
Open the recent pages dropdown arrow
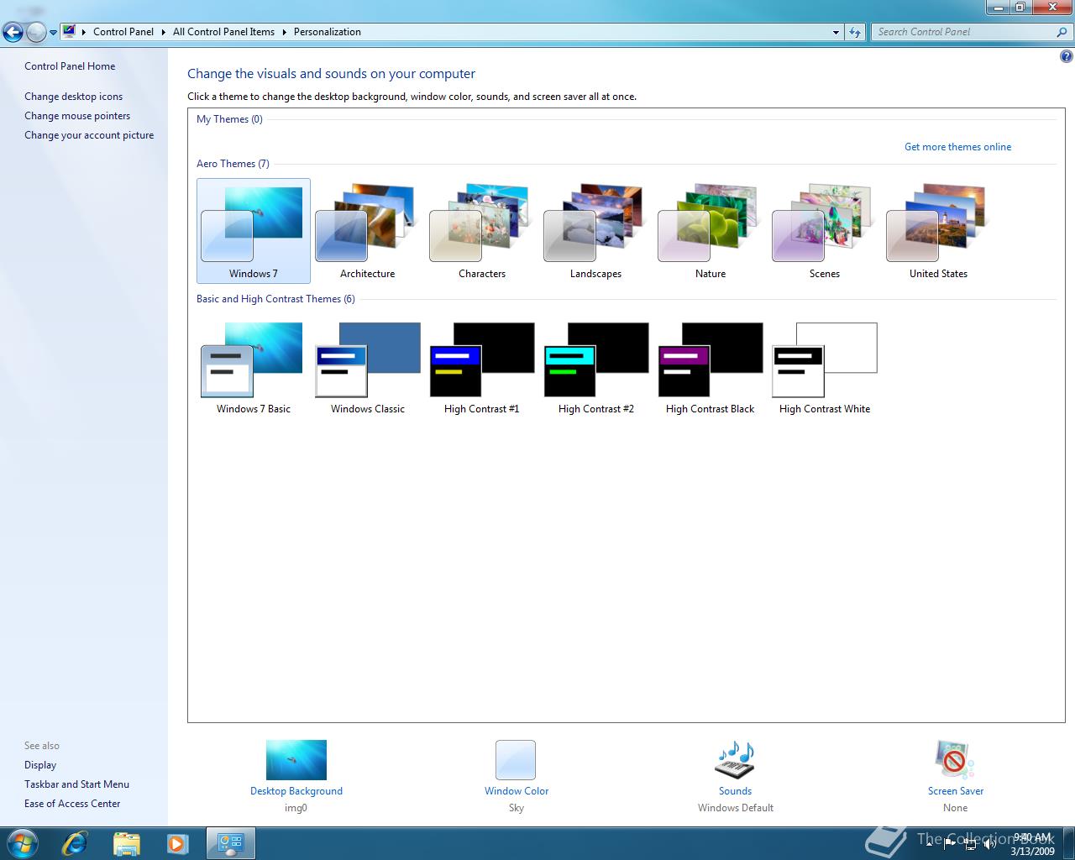[53, 33]
